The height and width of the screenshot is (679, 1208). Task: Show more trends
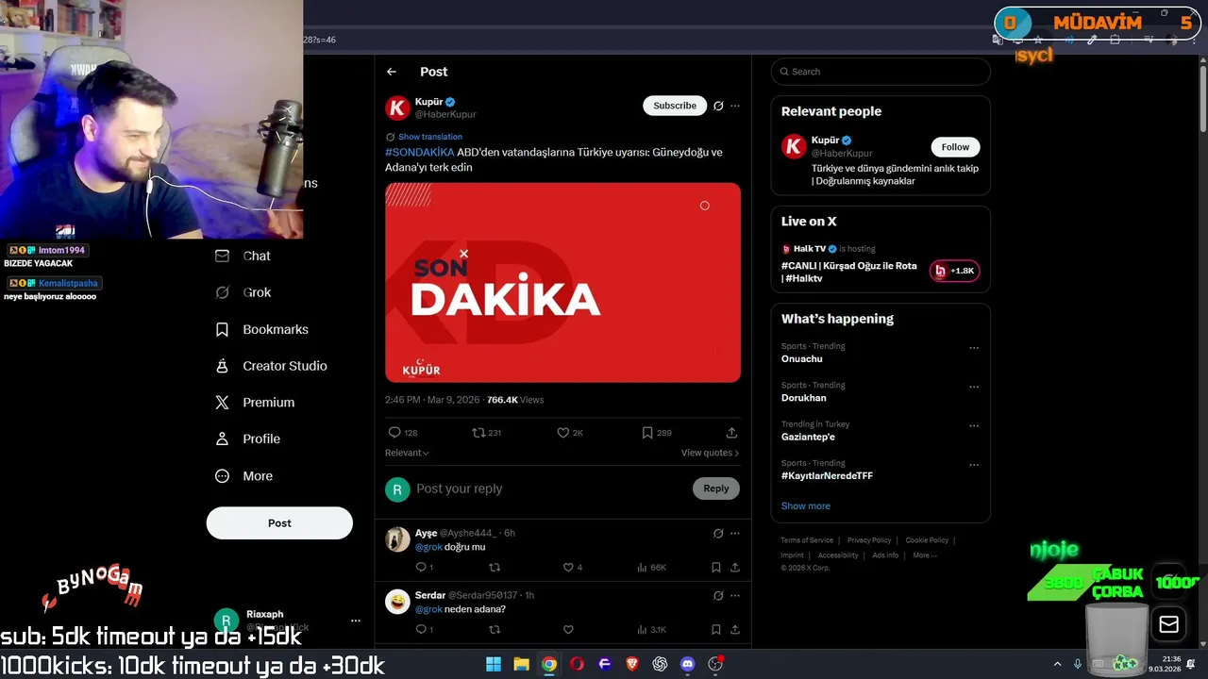click(x=806, y=506)
